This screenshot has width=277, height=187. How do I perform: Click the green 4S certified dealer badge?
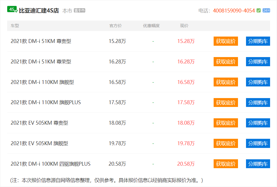[x=12, y=9]
